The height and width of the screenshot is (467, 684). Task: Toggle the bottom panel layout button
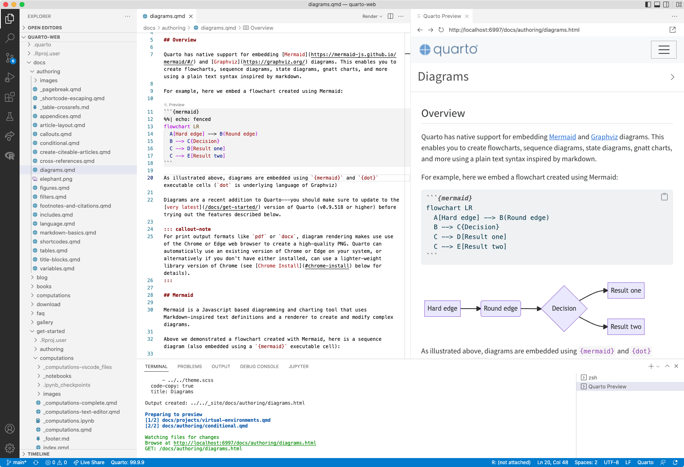(657, 4)
